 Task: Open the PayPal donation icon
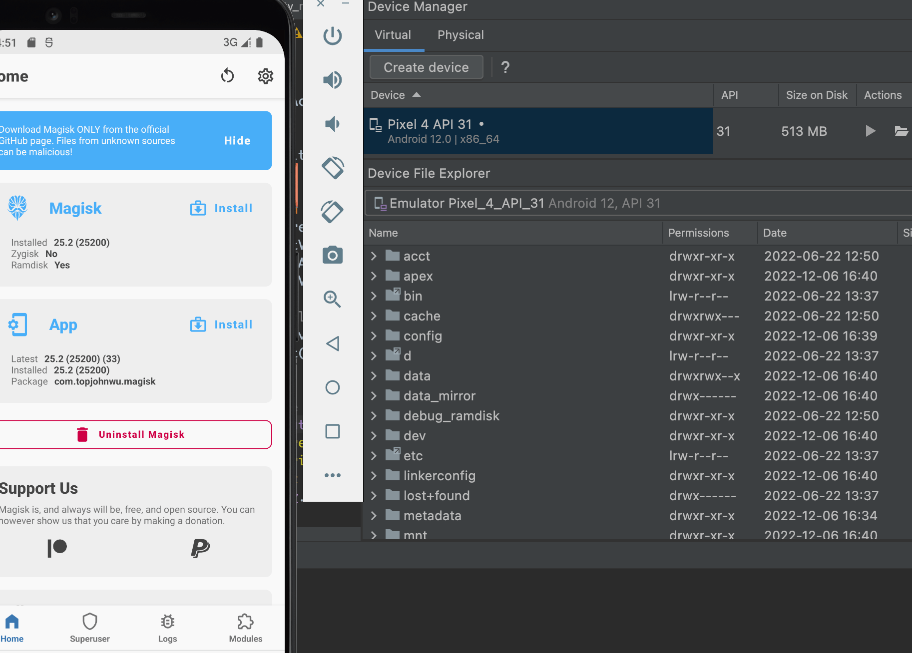click(200, 548)
